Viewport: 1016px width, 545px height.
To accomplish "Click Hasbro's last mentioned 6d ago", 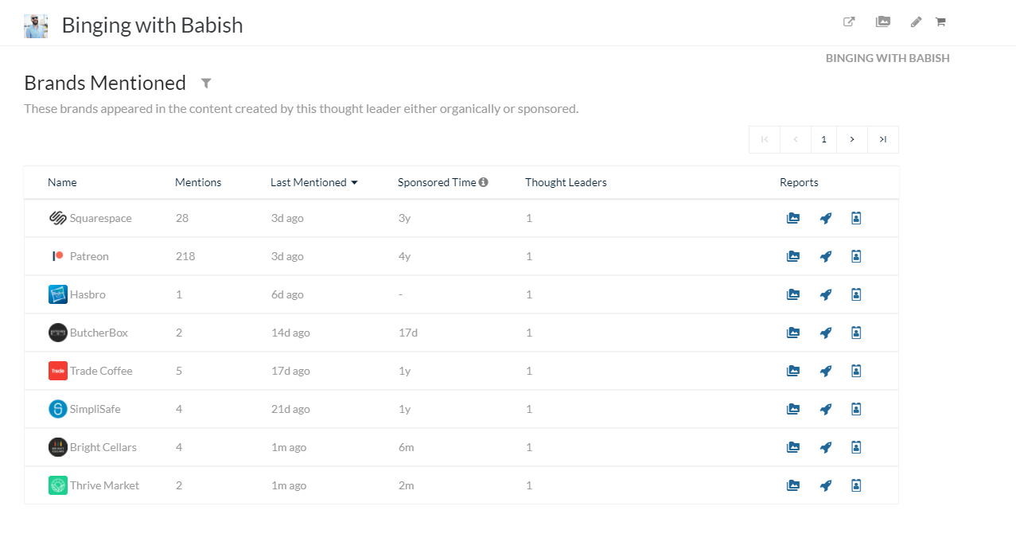I will point(287,294).
